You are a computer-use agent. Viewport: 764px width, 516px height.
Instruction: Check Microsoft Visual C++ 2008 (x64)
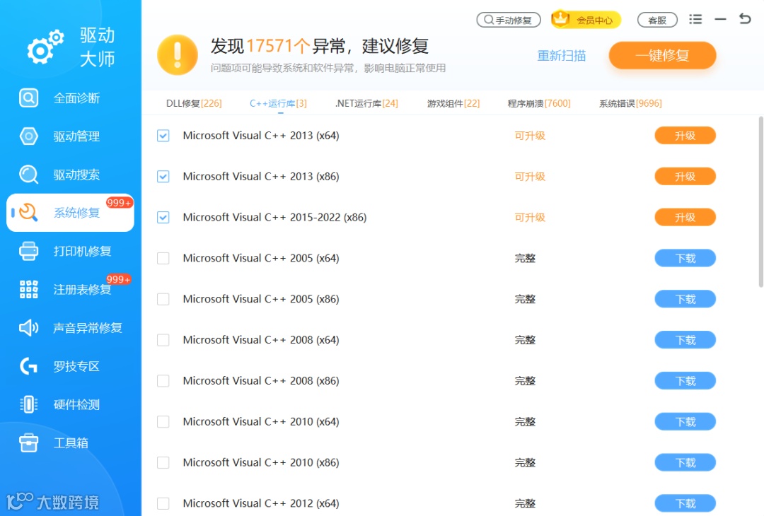click(x=163, y=340)
